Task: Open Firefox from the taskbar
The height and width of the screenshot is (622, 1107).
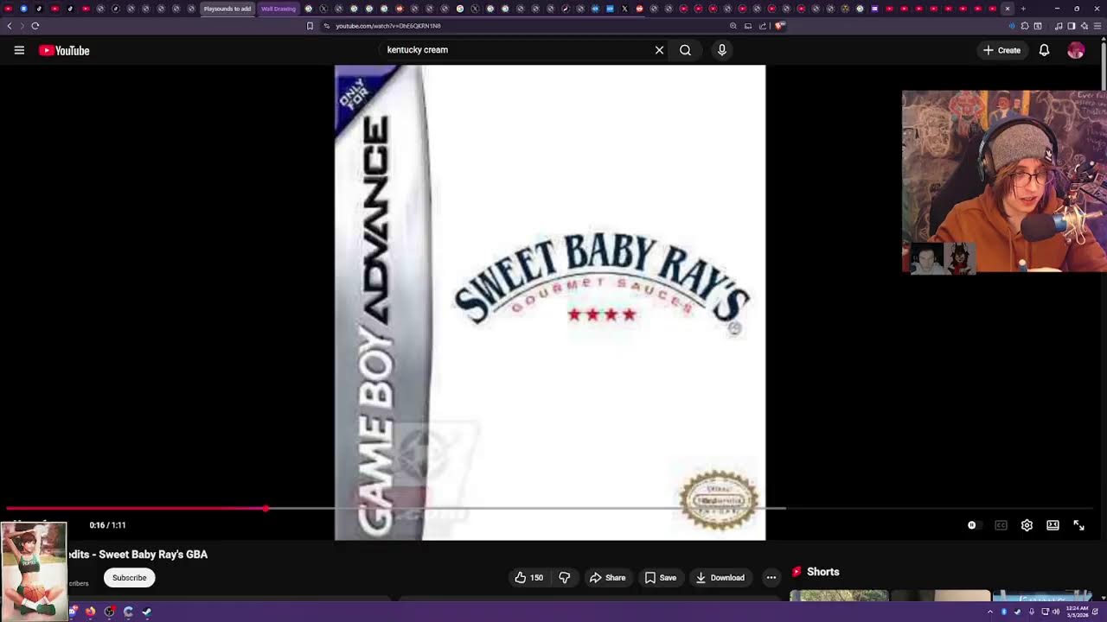Action: pos(90,612)
